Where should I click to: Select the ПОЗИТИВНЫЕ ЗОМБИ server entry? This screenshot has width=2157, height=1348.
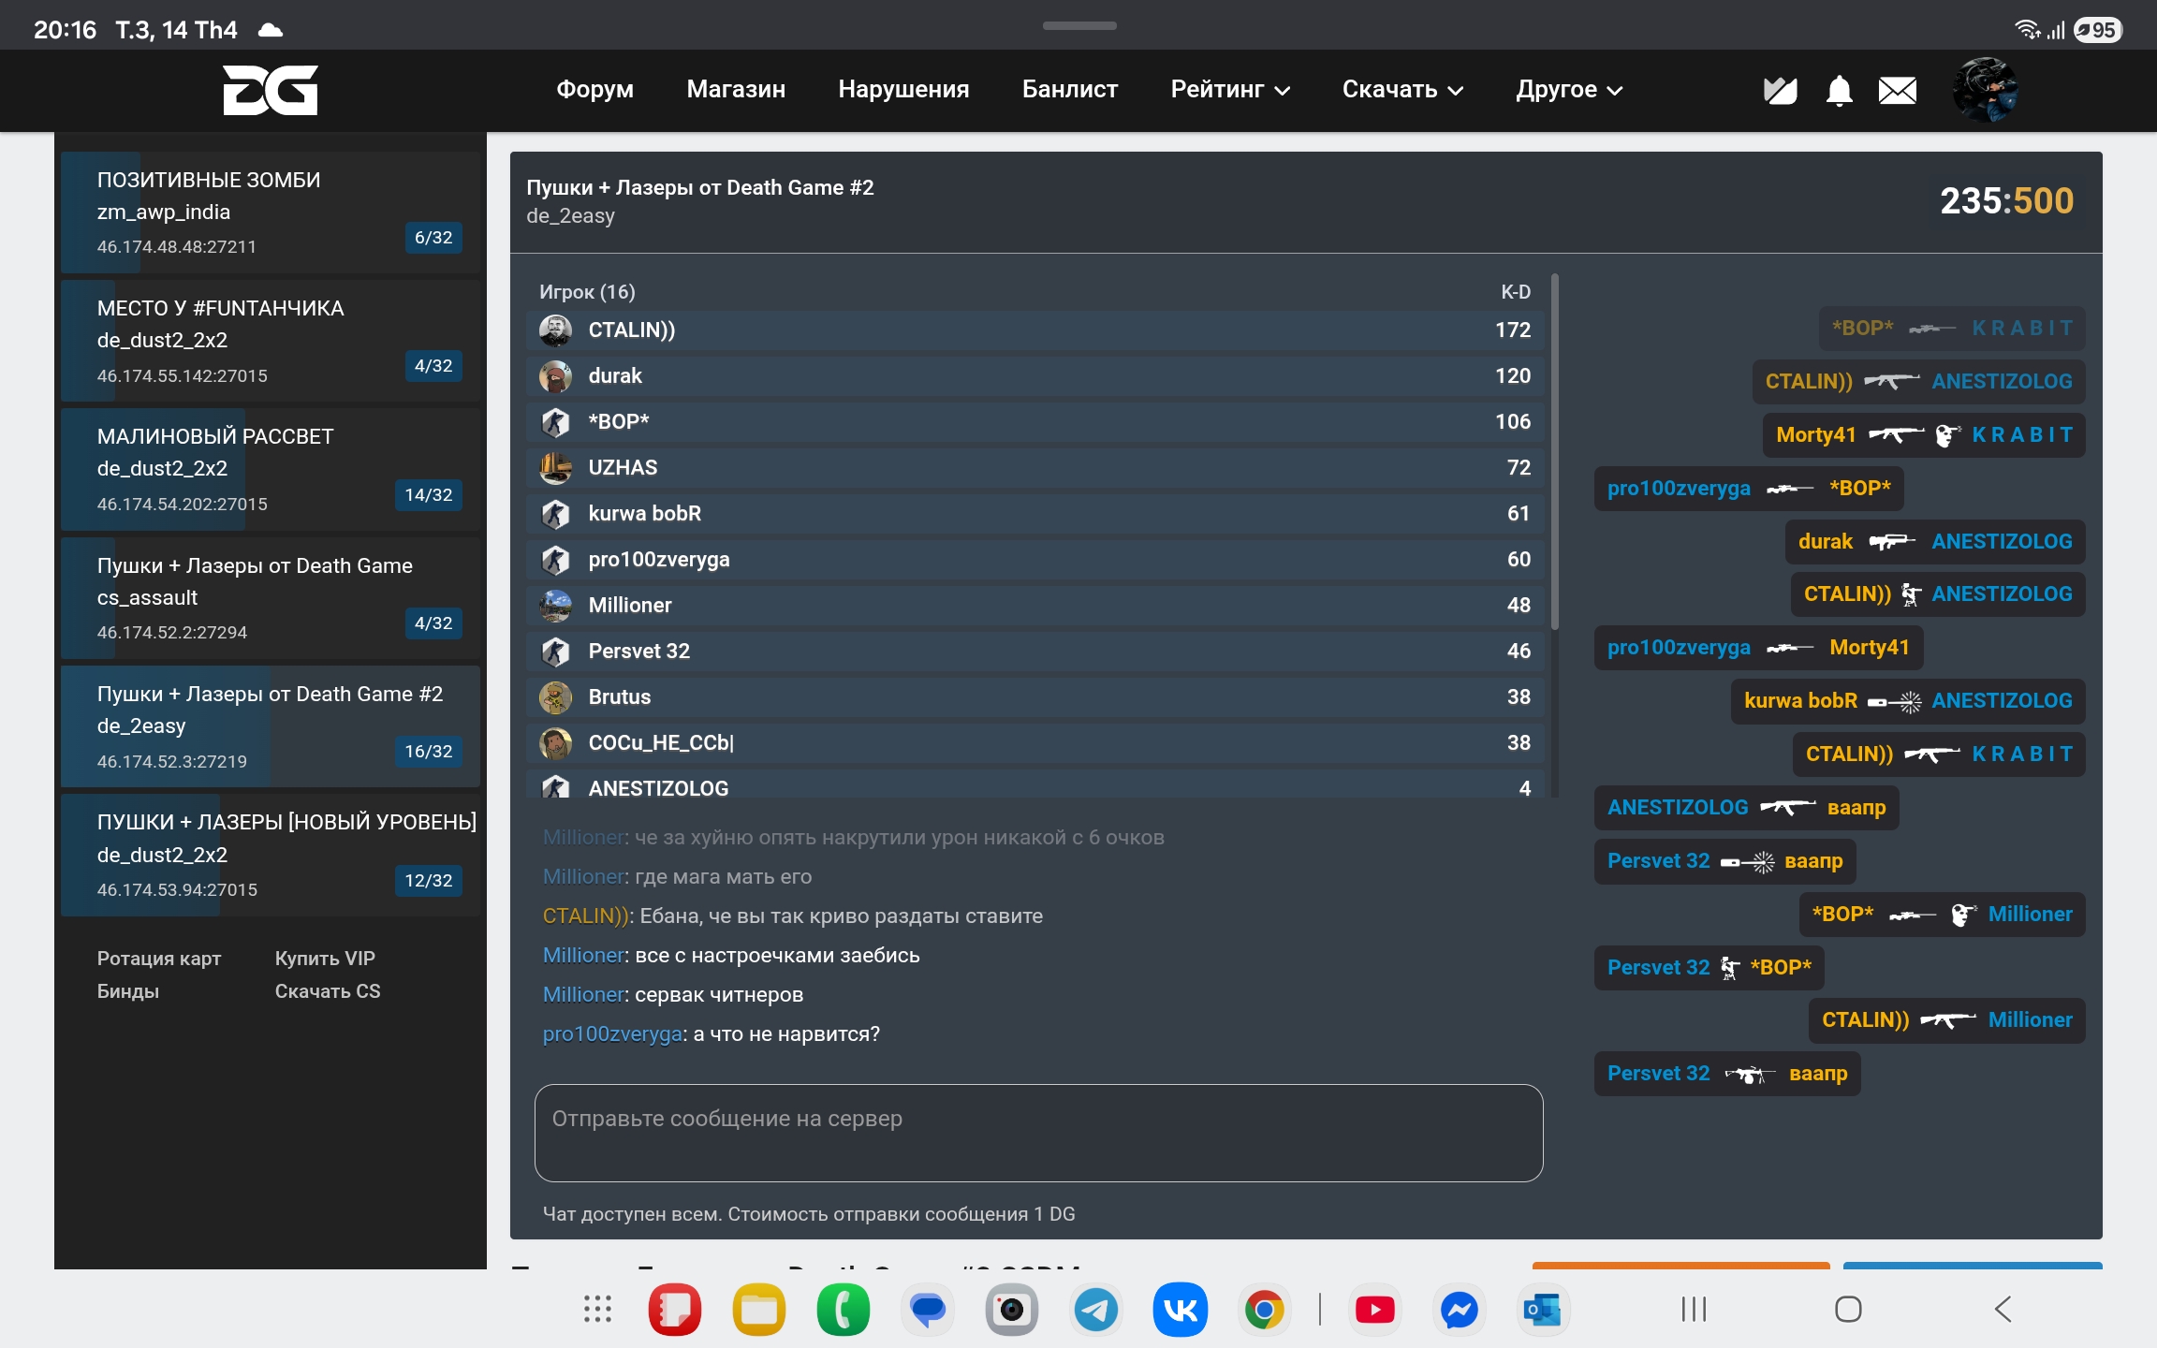(270, 212)
